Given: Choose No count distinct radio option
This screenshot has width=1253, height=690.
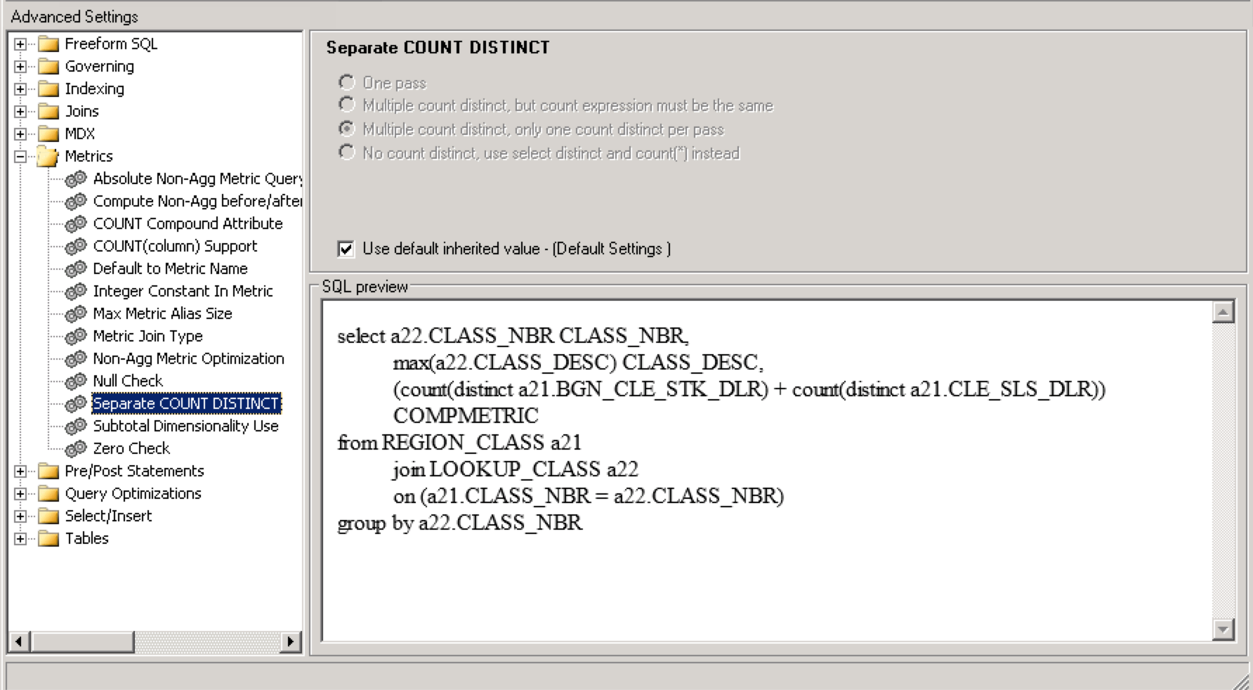Looking at the screenshot, I should click(x=346, y=152).
